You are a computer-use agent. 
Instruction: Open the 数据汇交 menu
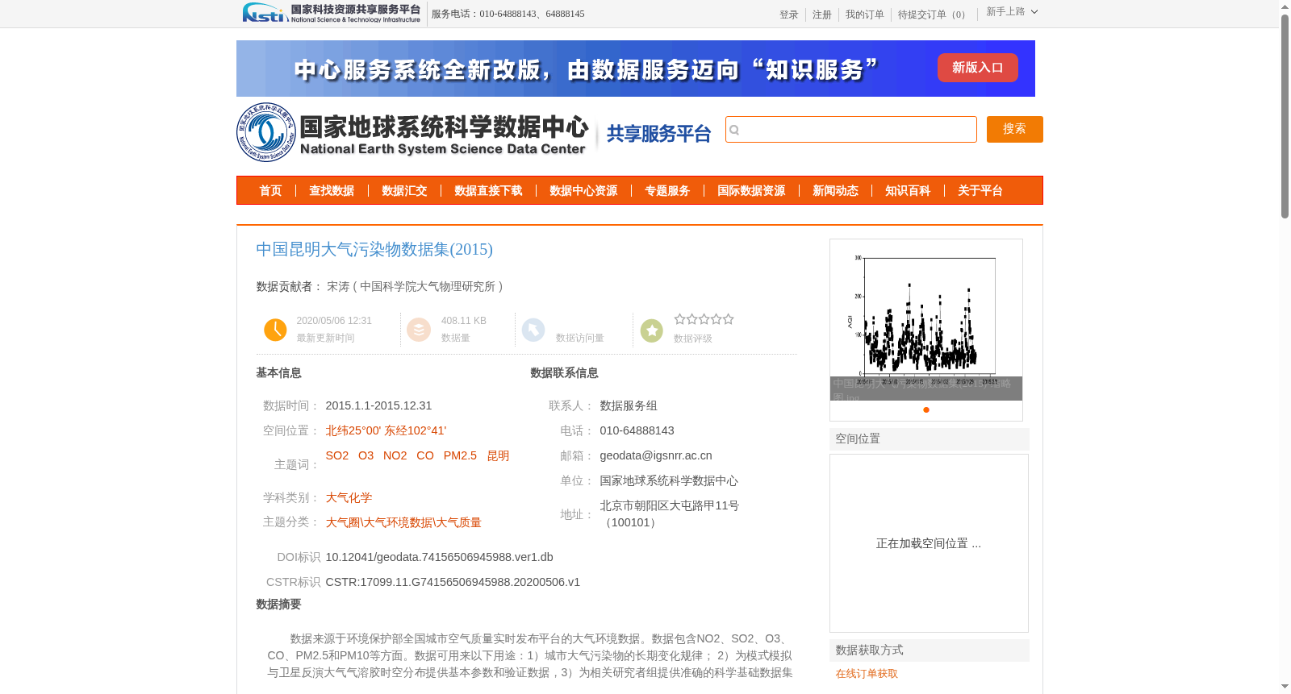point(404,190)
